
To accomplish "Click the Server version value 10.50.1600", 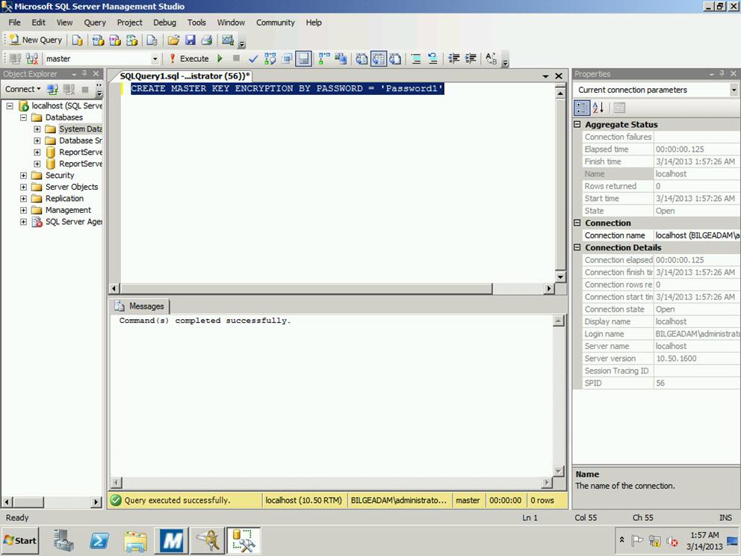I will coord(676,359).
